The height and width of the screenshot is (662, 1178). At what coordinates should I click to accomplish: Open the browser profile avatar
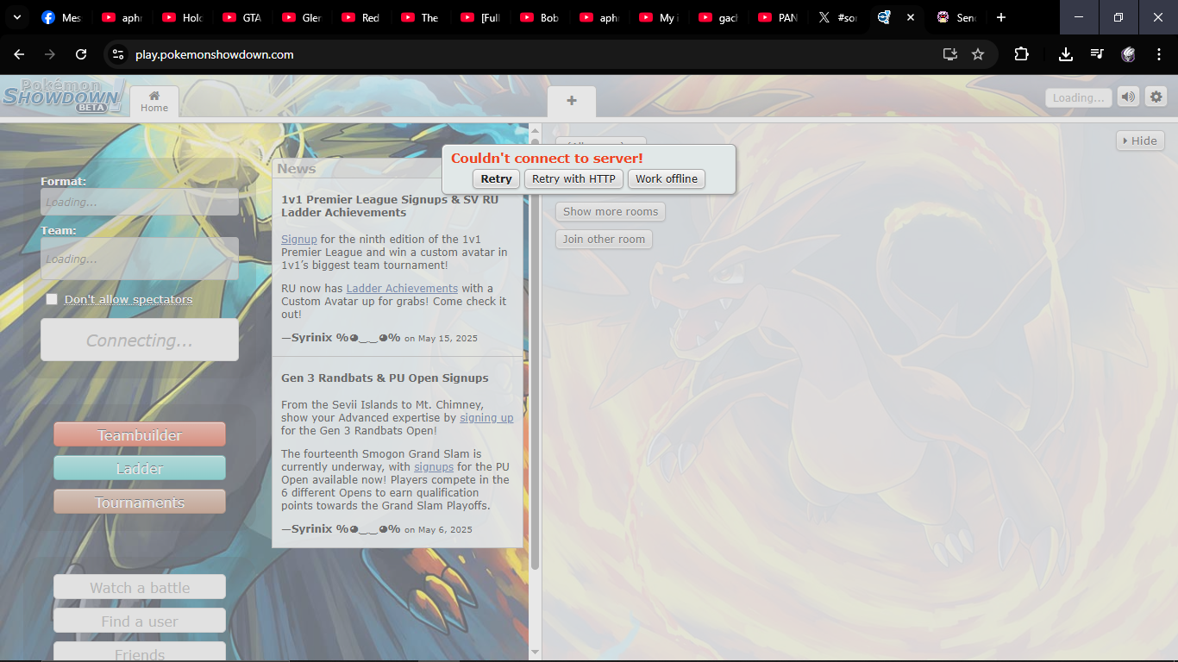click(x=1128, y=54)
